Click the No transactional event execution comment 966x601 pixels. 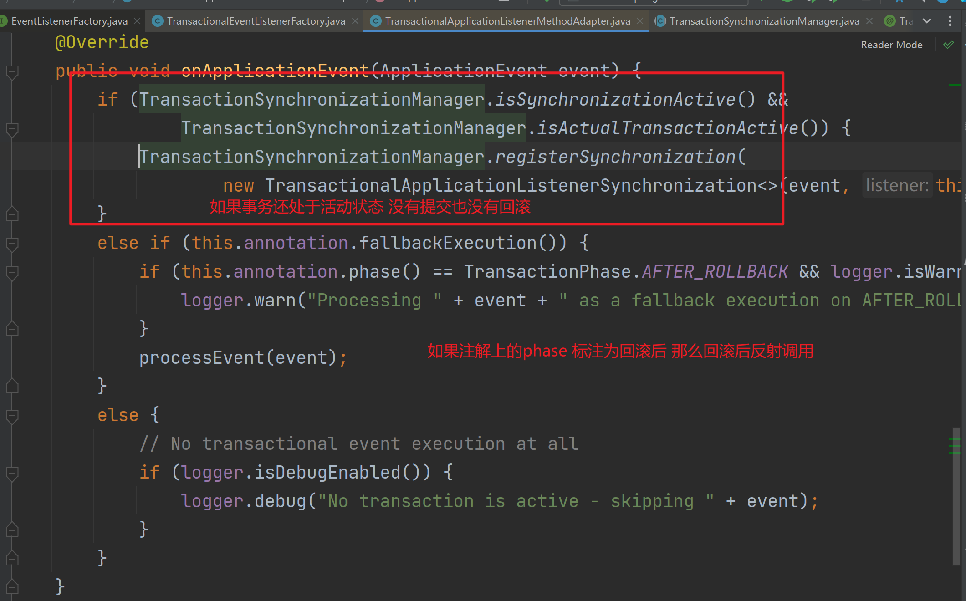point(359,443)
